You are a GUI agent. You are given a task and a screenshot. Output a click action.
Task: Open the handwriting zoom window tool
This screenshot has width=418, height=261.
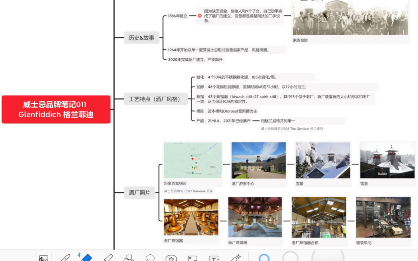click(x=43, y=258)
